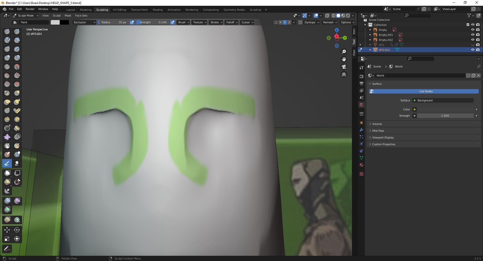Select the Smear brush tool
483x261 pixels.
click(17, 163)
